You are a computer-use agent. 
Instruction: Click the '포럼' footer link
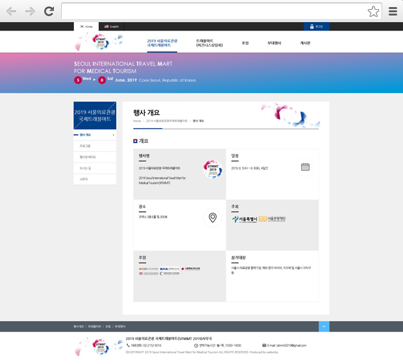click(108, 326)
